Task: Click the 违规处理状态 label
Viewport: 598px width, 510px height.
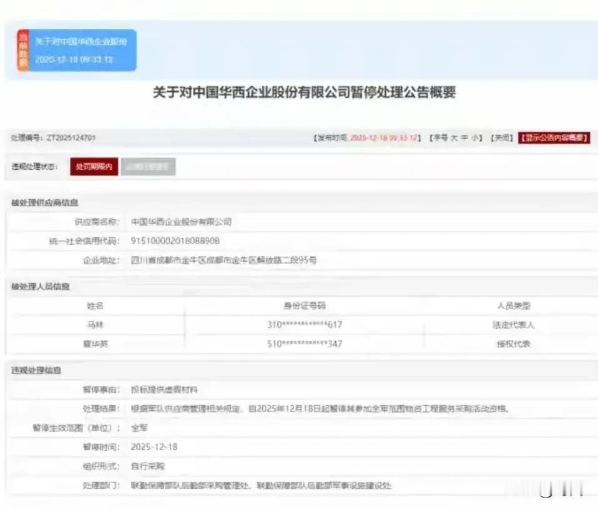Action: click(35, 166)
